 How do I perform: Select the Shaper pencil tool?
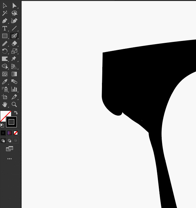click(x=5, y=44)
